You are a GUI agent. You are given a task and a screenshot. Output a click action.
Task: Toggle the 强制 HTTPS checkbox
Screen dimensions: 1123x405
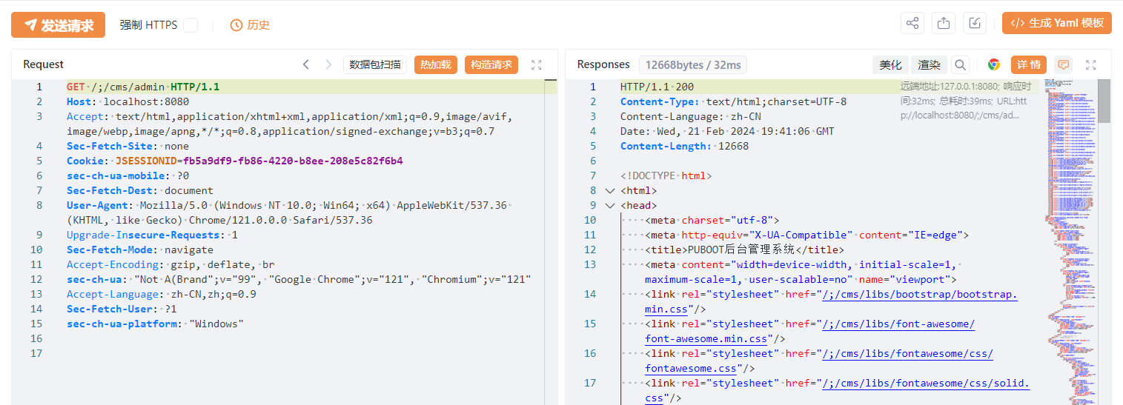[191, 25]
